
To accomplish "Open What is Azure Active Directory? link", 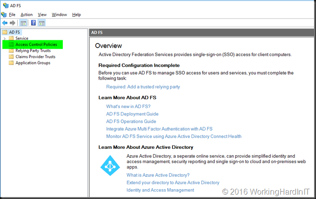I will [158, 175].
